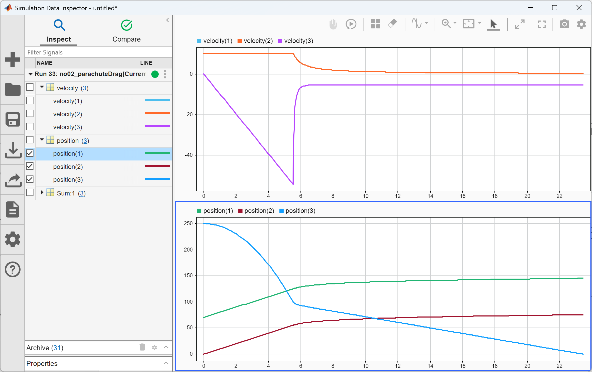The image size is (592, 372).
Task: Collapse the velocity signal group
Action: tap(42, 87)
